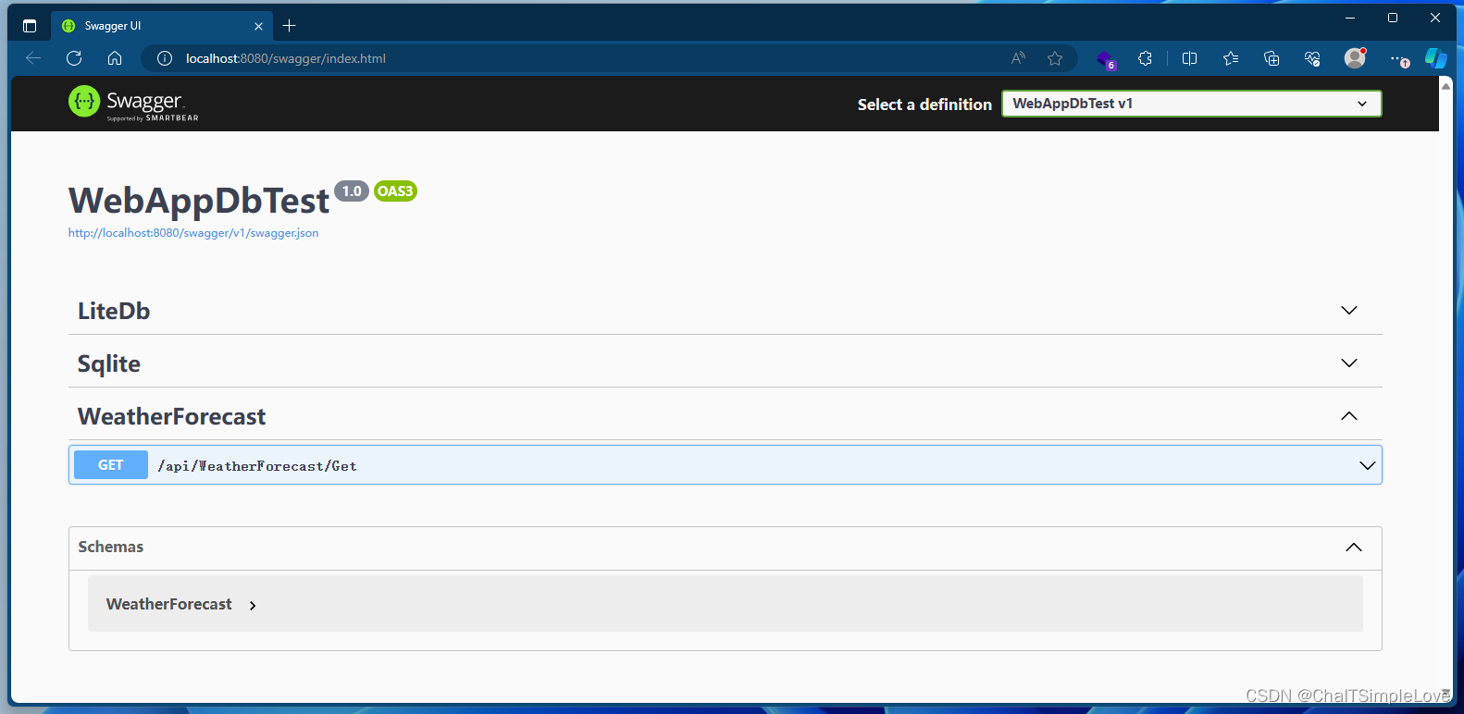Open the Extensions puzzle icon
The height and width of the screenshot is (714, 1464).
(1145, 58)
